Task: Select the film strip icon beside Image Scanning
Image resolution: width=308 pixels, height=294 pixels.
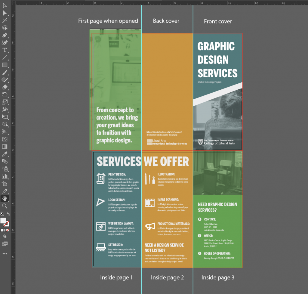Action: 150,203
